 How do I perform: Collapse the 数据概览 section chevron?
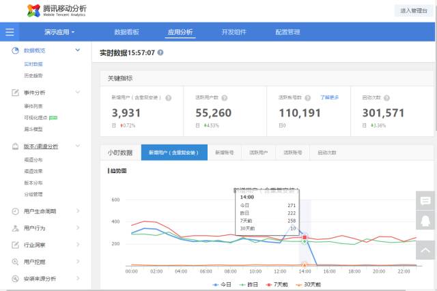pyautogui.click(x=78, y=50)
